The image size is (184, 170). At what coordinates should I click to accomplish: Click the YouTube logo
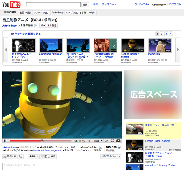coord(11,5)
